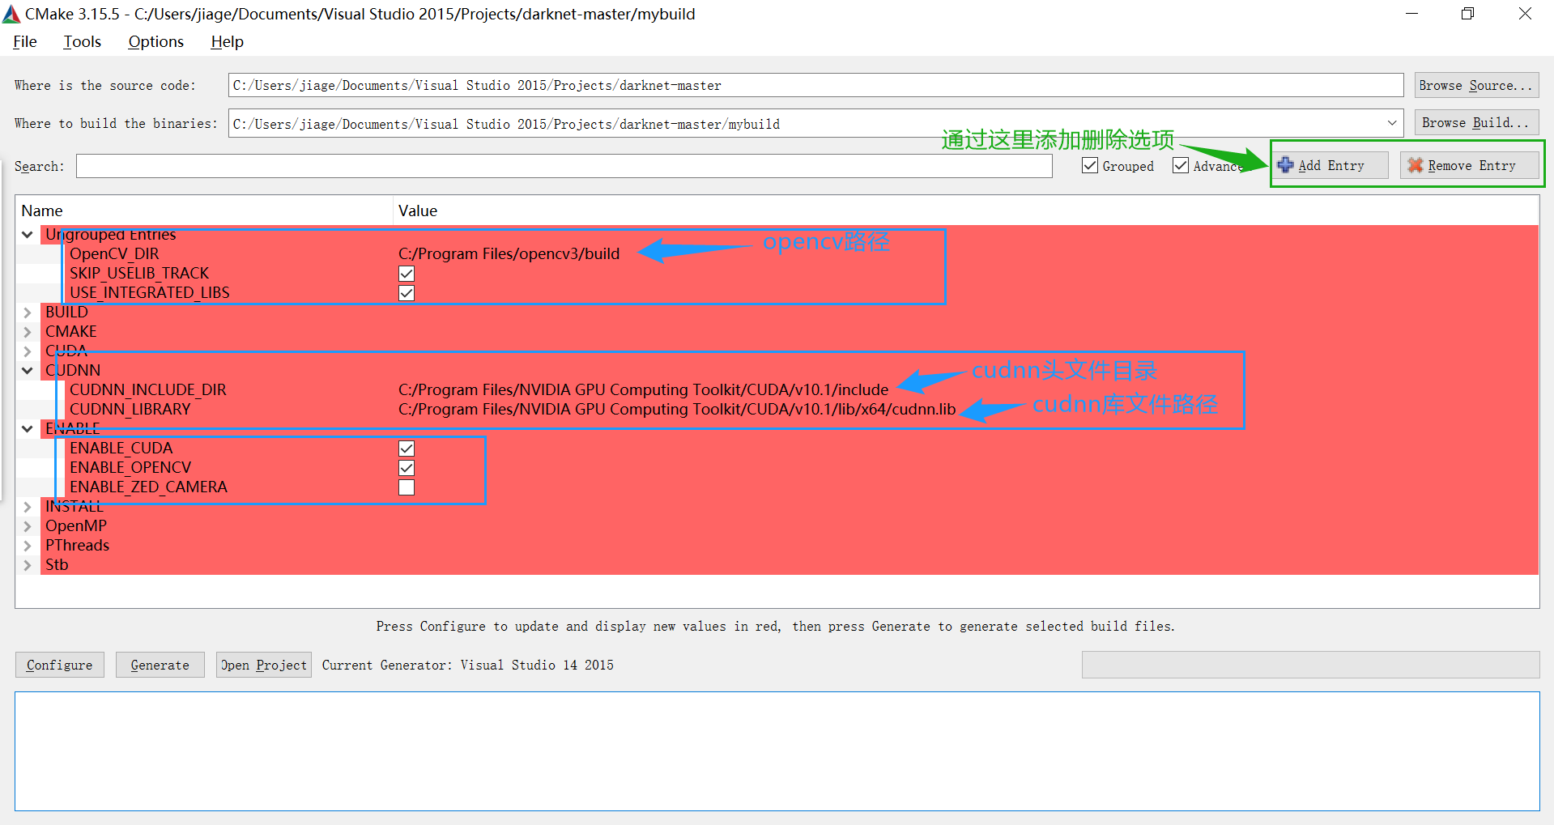Expand the CUDA group

[x=28, y=351]
